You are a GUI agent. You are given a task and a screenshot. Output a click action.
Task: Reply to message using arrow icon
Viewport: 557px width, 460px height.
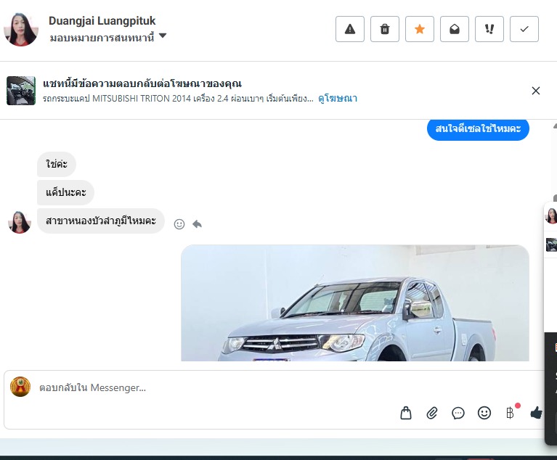[x=197, y=224]
